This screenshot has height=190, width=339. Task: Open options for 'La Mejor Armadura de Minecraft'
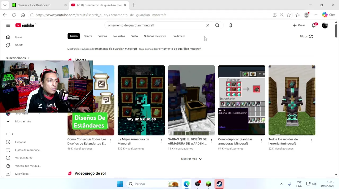pyautogui.click(x=161, y=141)
